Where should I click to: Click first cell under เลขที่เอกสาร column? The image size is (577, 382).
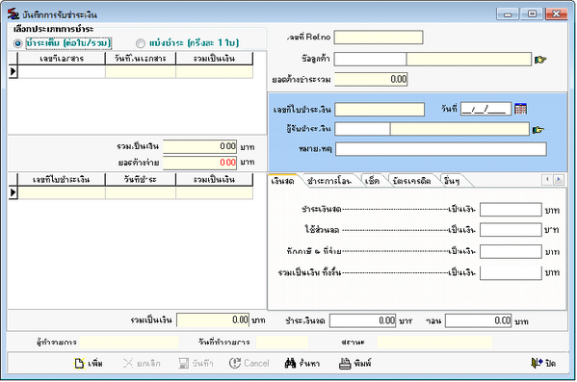coord(62,72)
